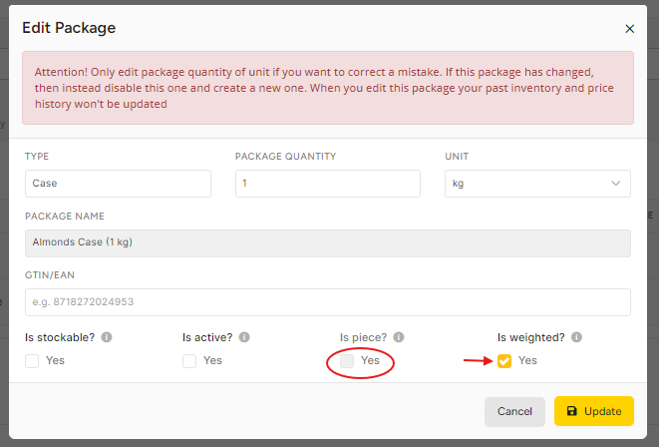Click the PACKAGE NAME field label

tap(65, 217)
